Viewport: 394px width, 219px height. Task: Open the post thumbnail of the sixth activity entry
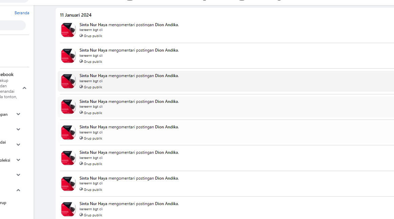pos(68,158)
